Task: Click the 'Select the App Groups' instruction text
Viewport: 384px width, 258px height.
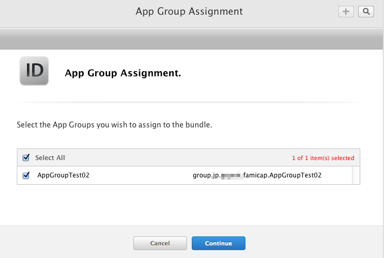Action: pyautogui.click(x=114, y=125)
